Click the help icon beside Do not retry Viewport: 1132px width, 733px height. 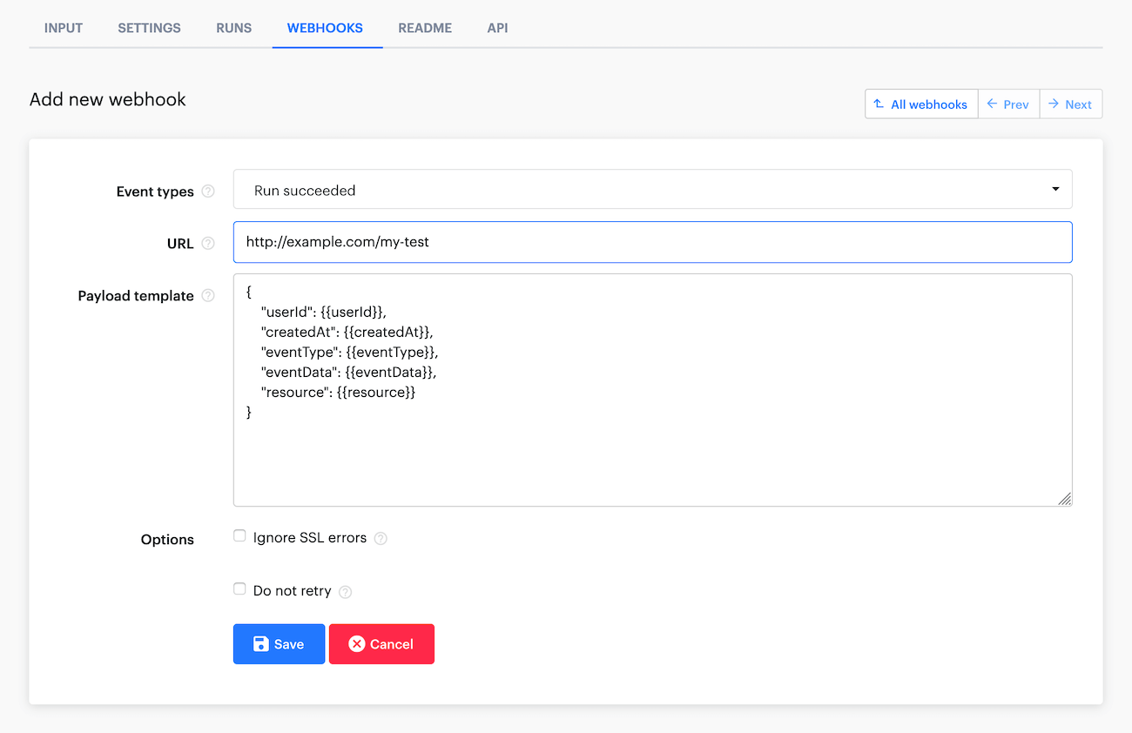pyautogui.click(x=345, y=591)
